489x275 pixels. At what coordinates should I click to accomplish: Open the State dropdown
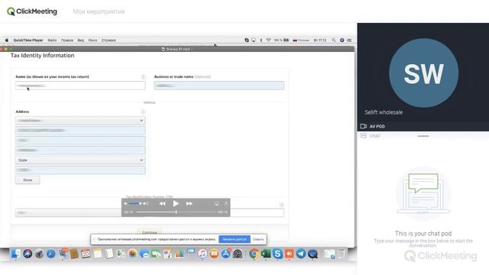point(80,160)
